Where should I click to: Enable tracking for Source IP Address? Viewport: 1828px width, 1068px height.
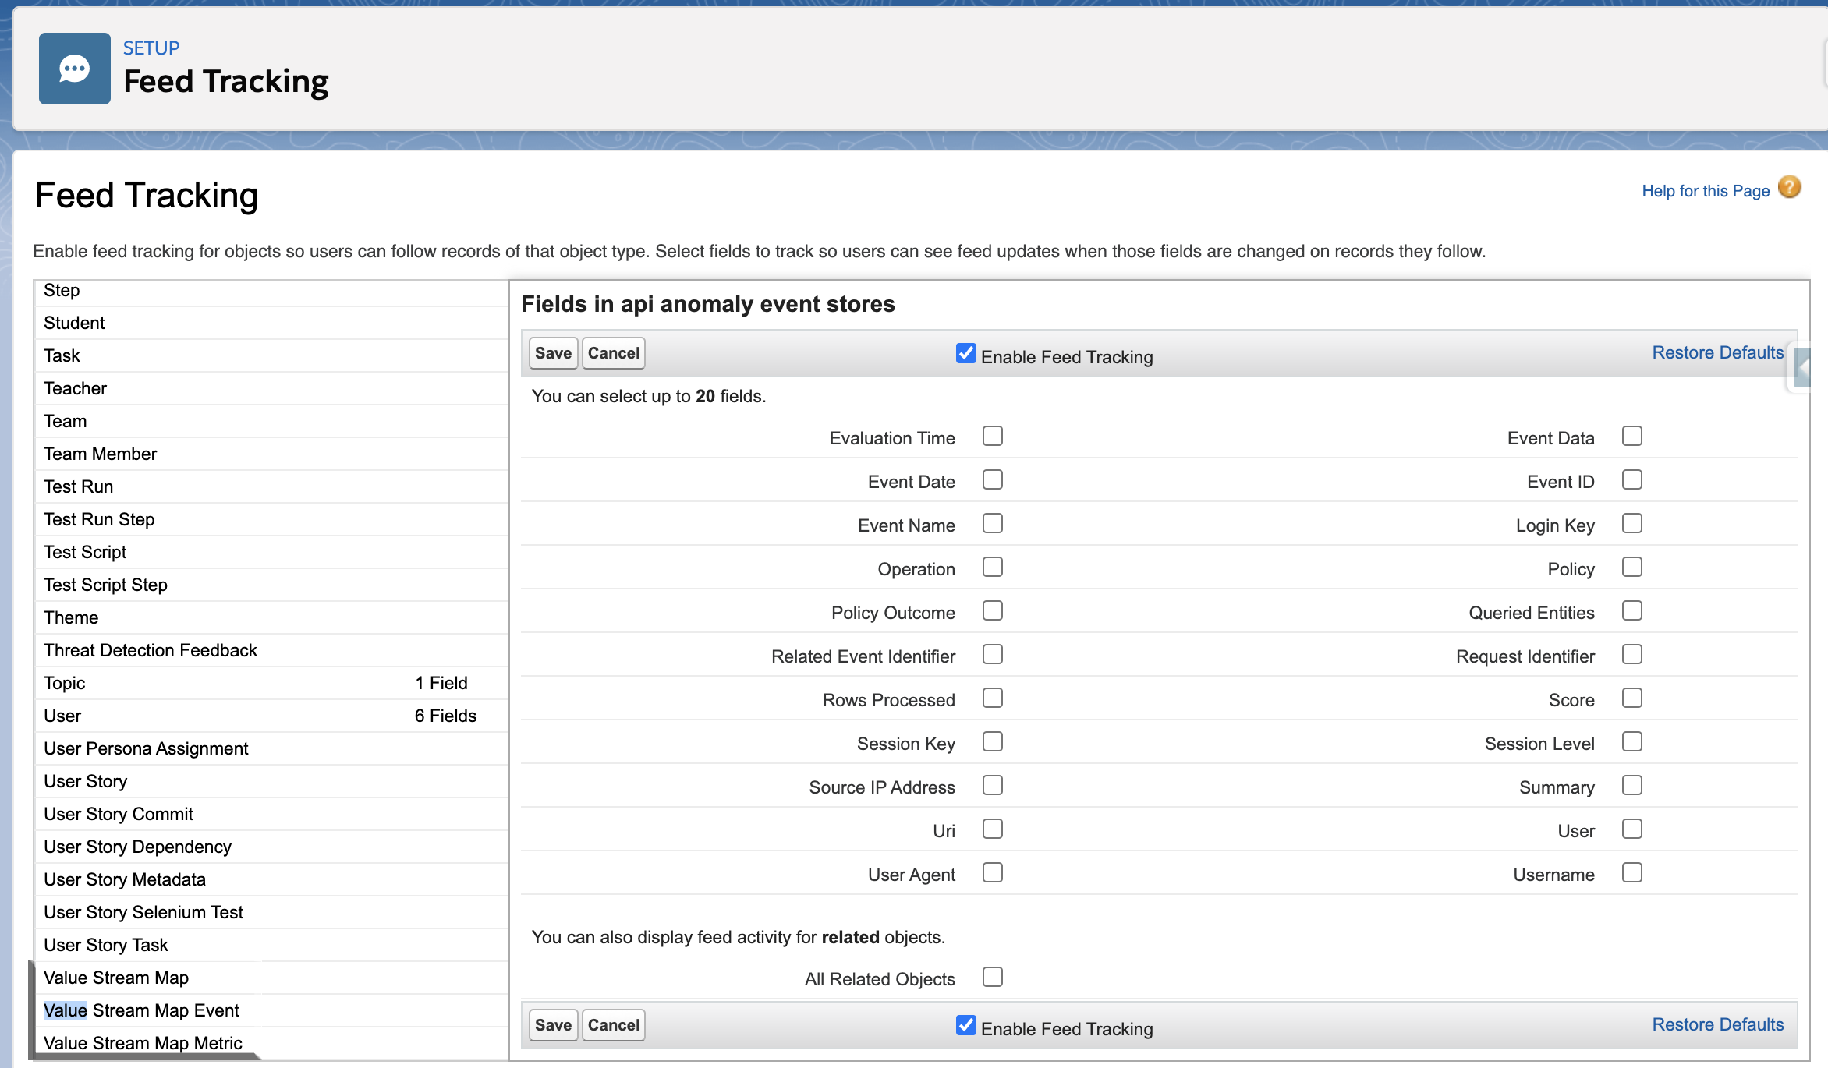pyautogui.click(x=992, y=785)
